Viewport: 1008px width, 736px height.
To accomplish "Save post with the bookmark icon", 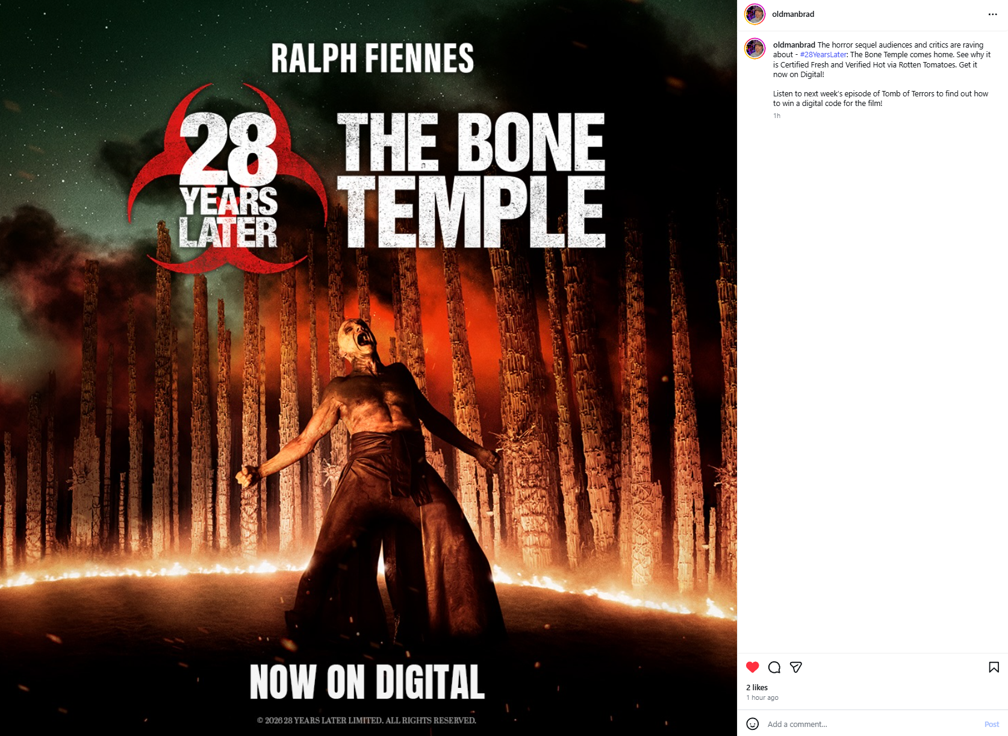I will click(x=994, y=667).
